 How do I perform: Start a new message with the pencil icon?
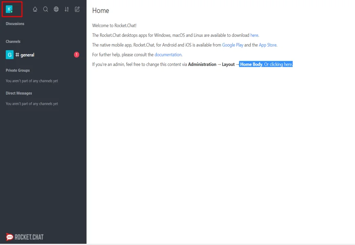pos(76,9)
